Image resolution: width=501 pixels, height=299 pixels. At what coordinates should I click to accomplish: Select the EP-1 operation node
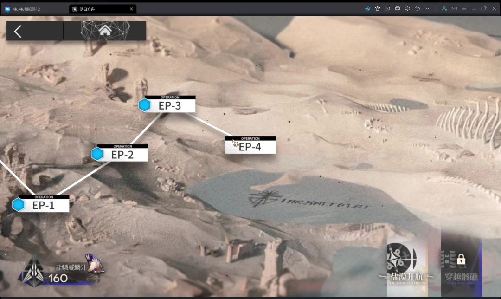(x=40, y=204)
